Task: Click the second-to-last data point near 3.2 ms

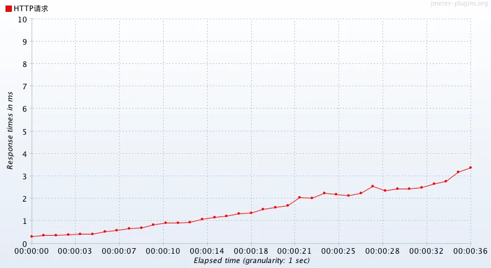Action: [x=458, y=172]
